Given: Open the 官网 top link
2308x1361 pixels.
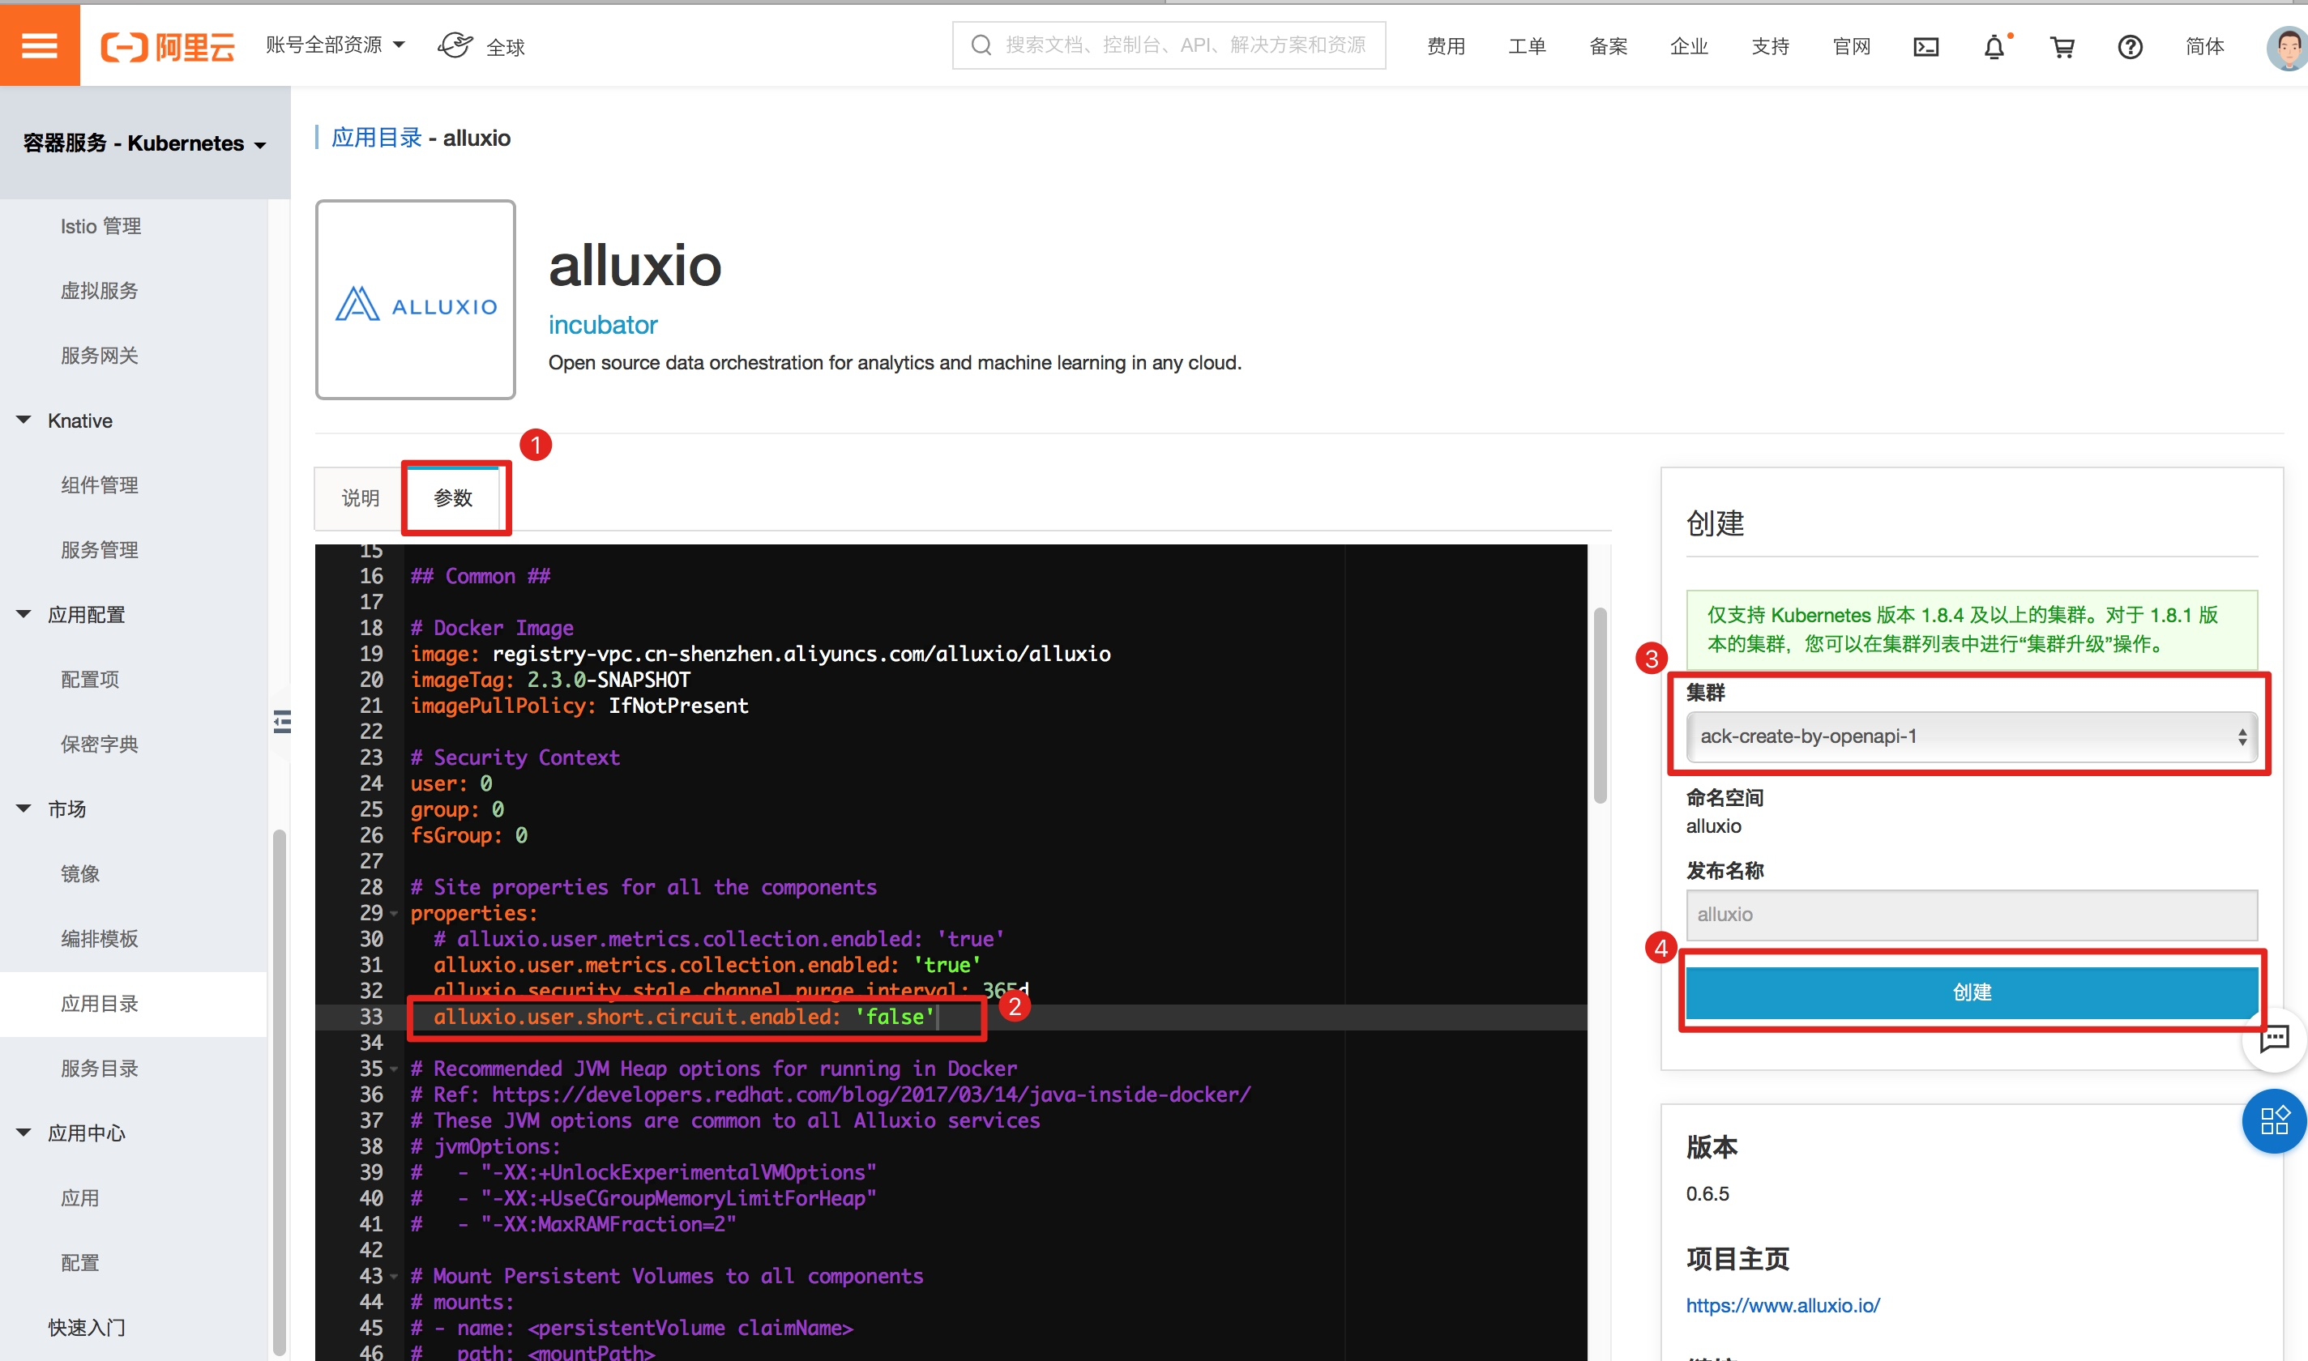Looking at the screenshot, I should 1851,46.
